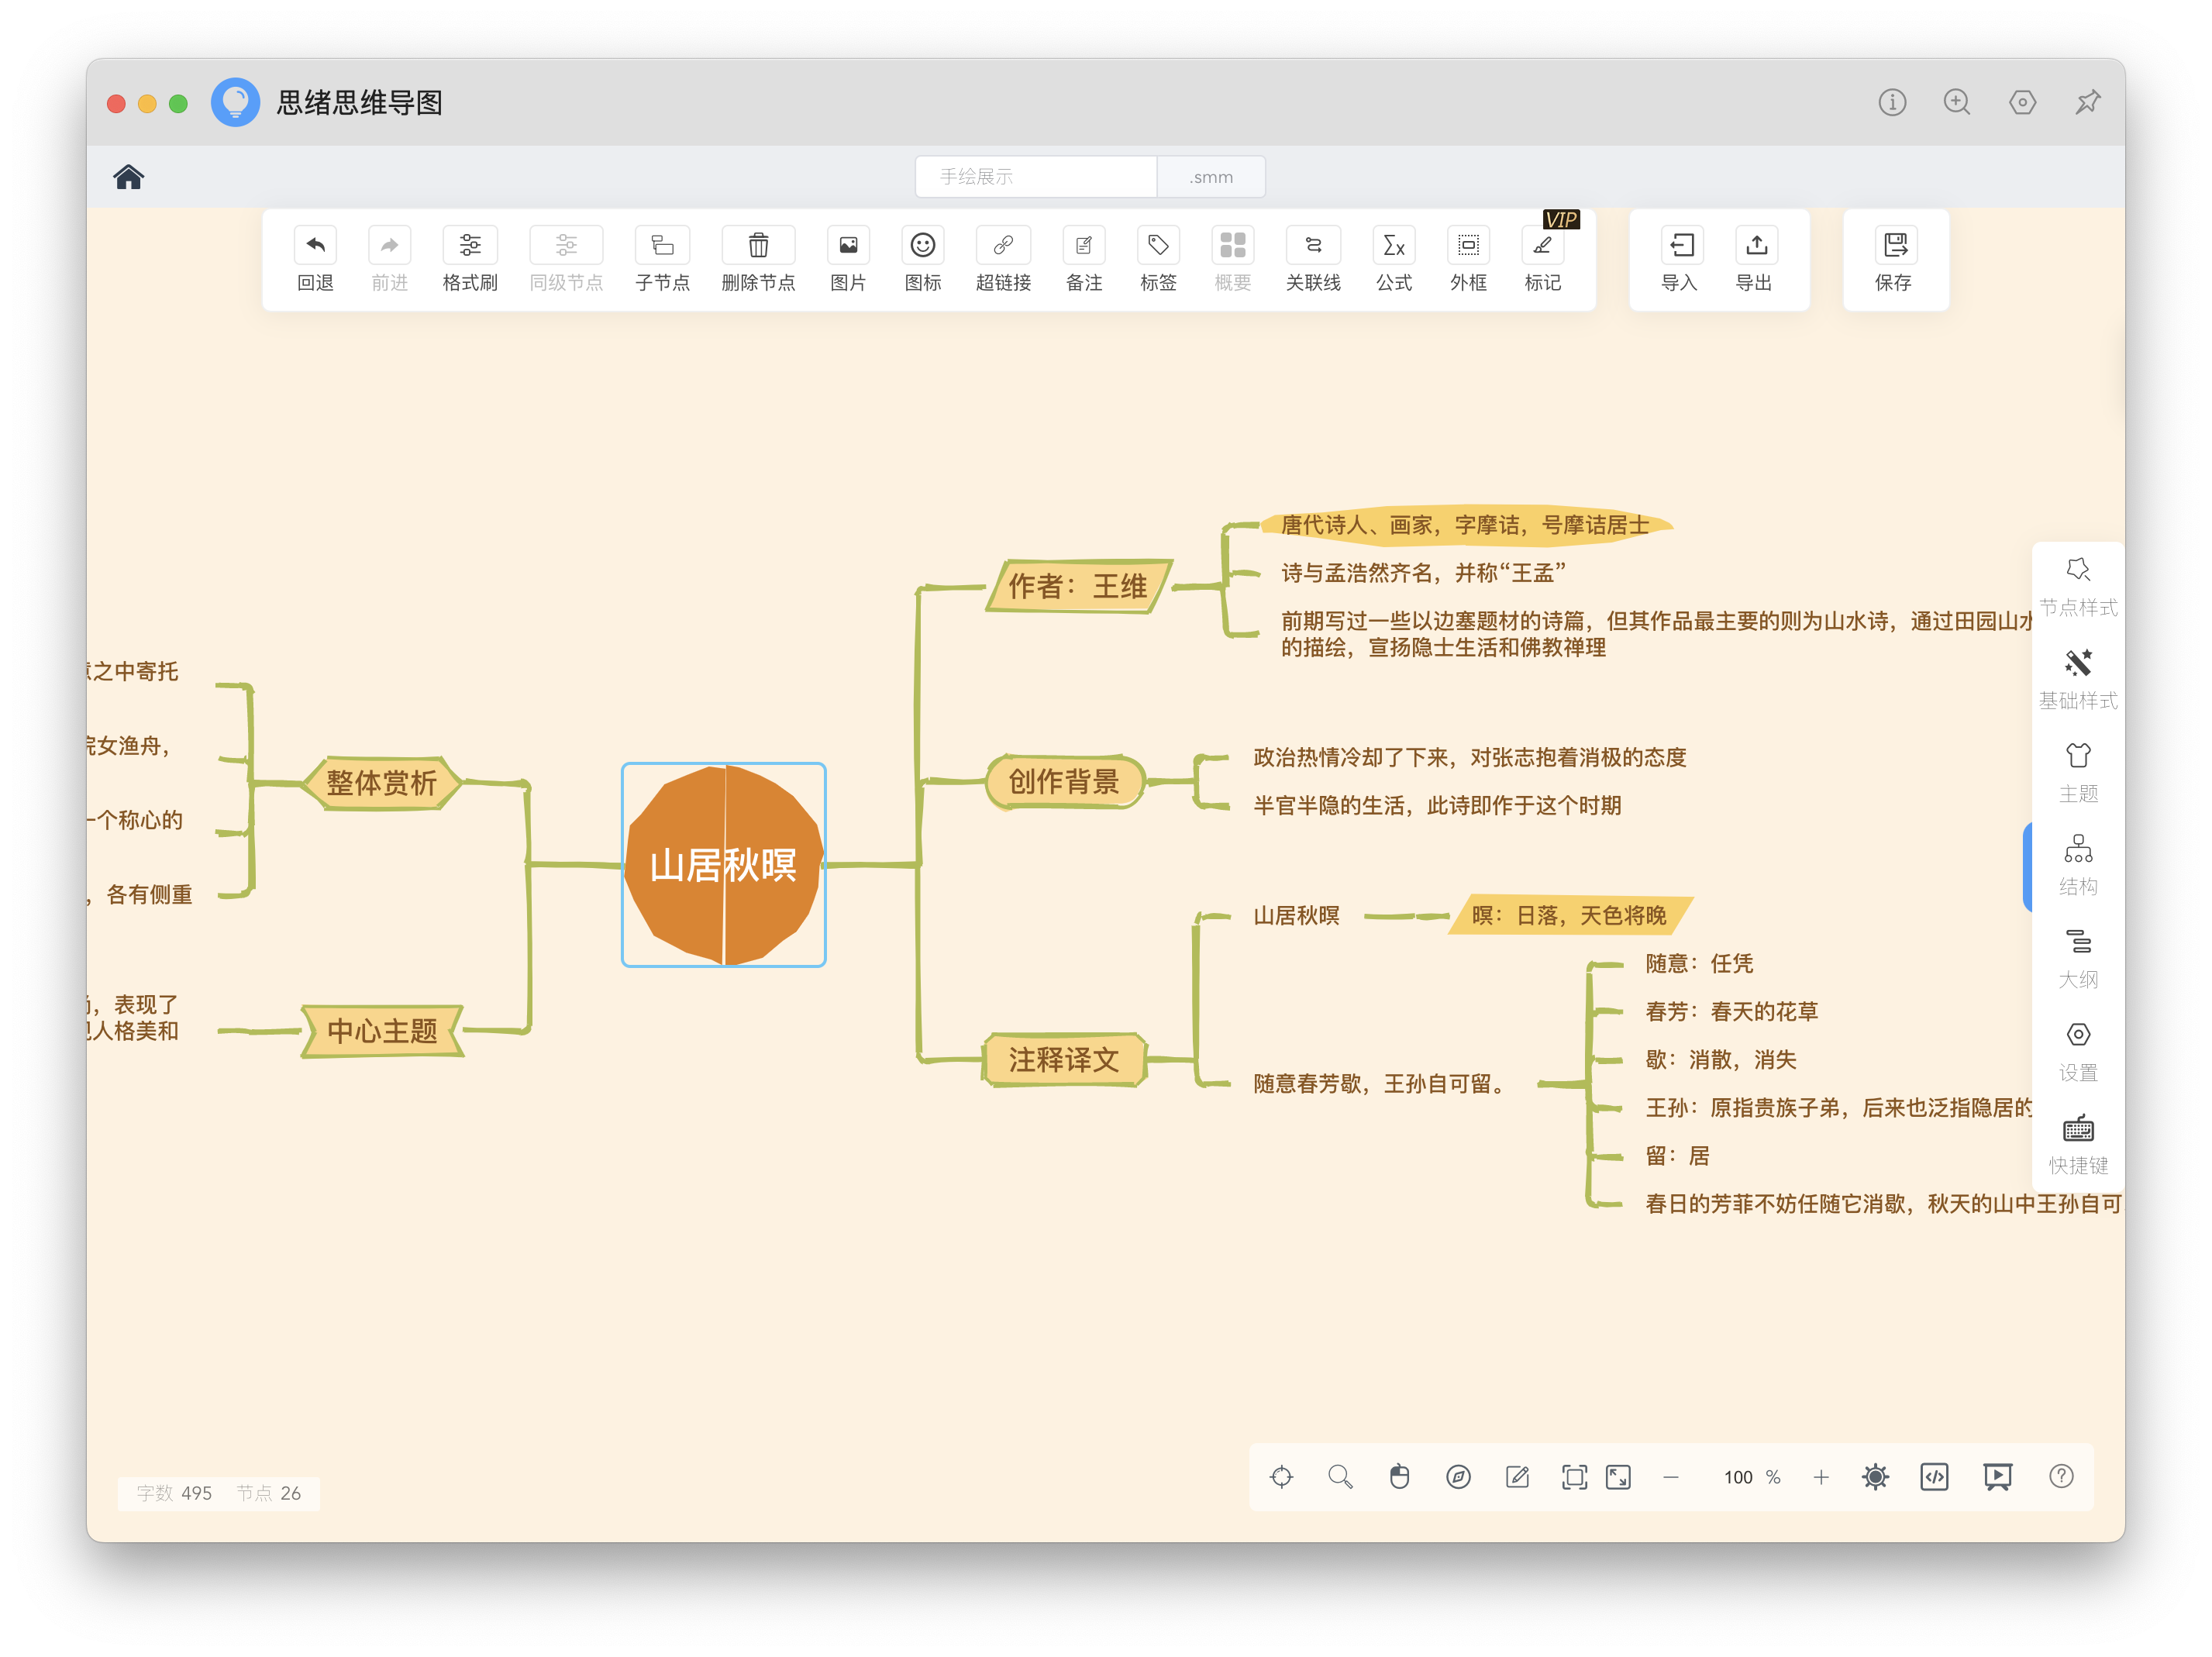This screenshot has height=1657, width=2212.
Task: Click the 保存 save button
Action: (x=1894, y=260)
